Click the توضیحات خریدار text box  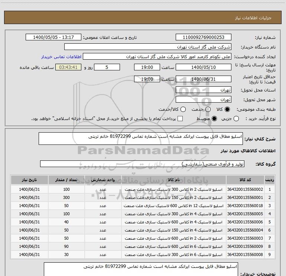tap(141, 269)
